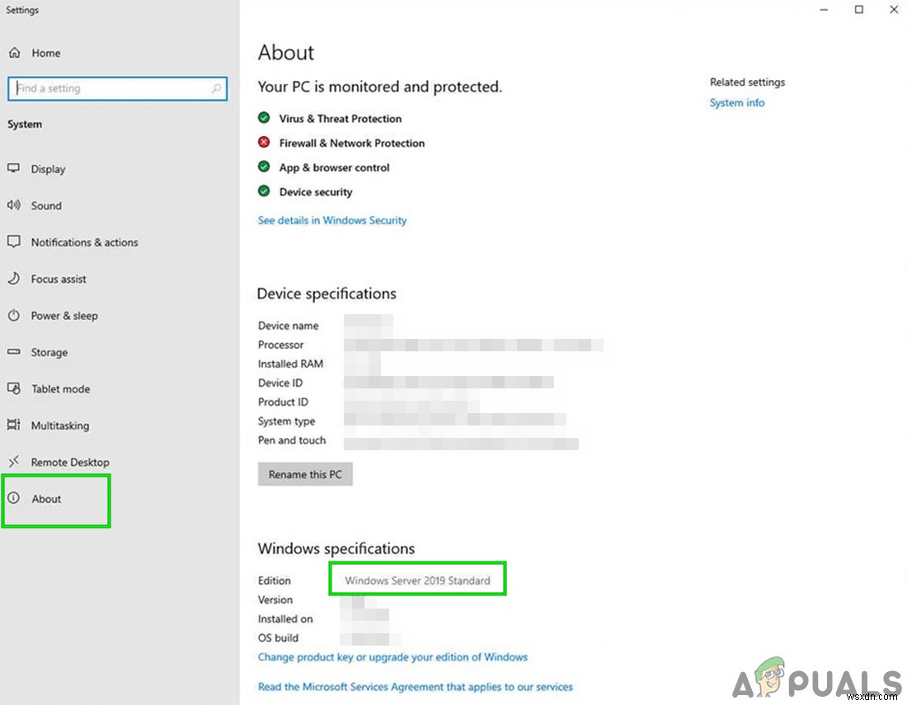This screenshot has width=907, height=705.
Task: Click the Home house icon
Action: pos(14,52)
